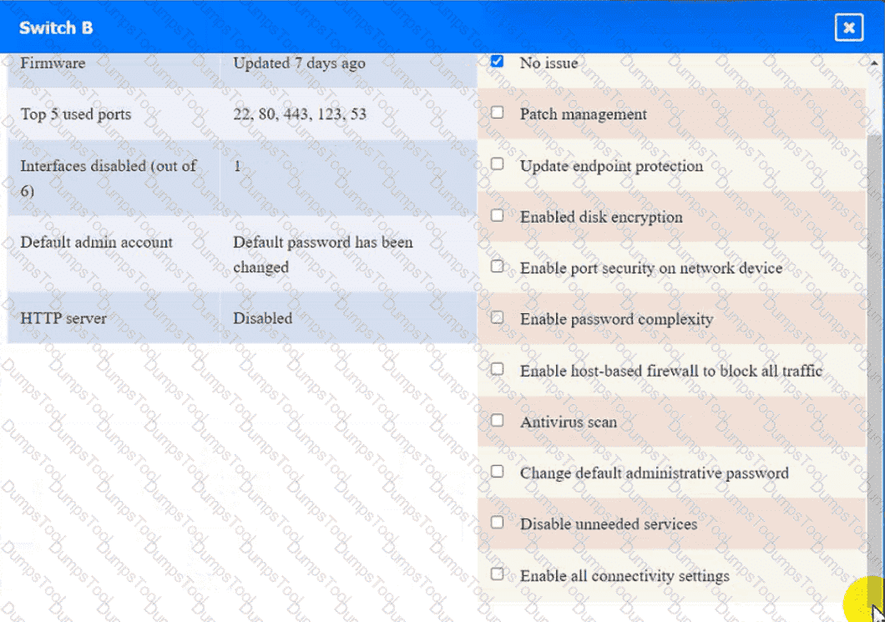Click the port list 22, 80, 443, 123, 53
Viewport: 885px width, 622px height.
(x=300, y=114)
